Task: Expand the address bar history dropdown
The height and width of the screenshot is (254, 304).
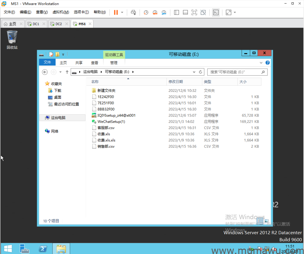Action: tap(194, 72)
